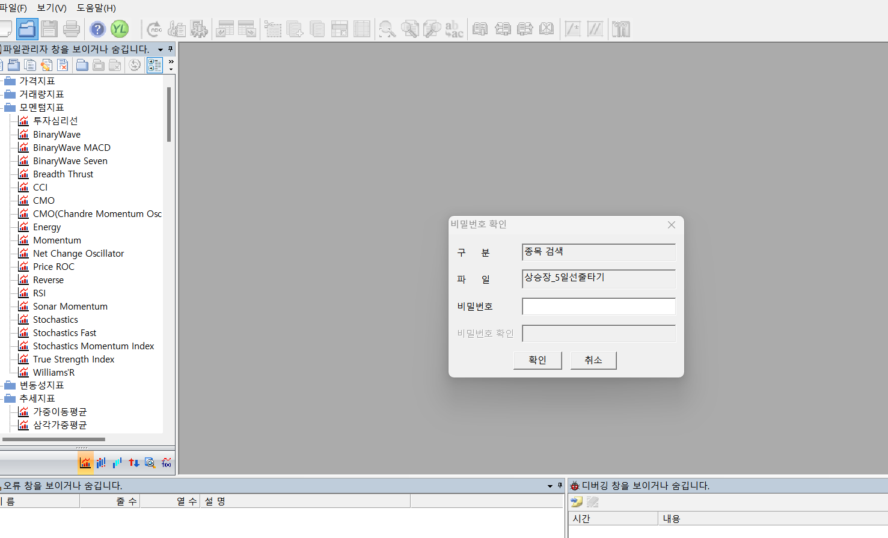Image resolution: width=888 pixels, height=538 pixels.
Task: Open the 도움말(H) menu
Action: pyautogui.click(x=96, y=8)
